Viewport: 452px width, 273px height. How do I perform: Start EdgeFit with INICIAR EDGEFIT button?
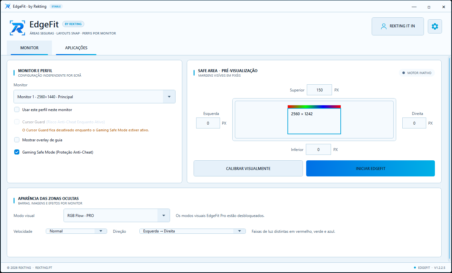[370, 168]
